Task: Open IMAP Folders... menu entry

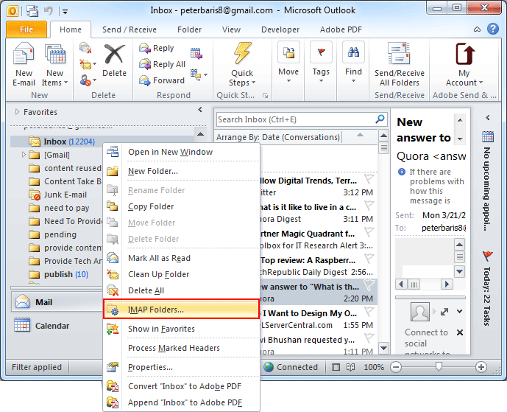Action: pos(182,310)
